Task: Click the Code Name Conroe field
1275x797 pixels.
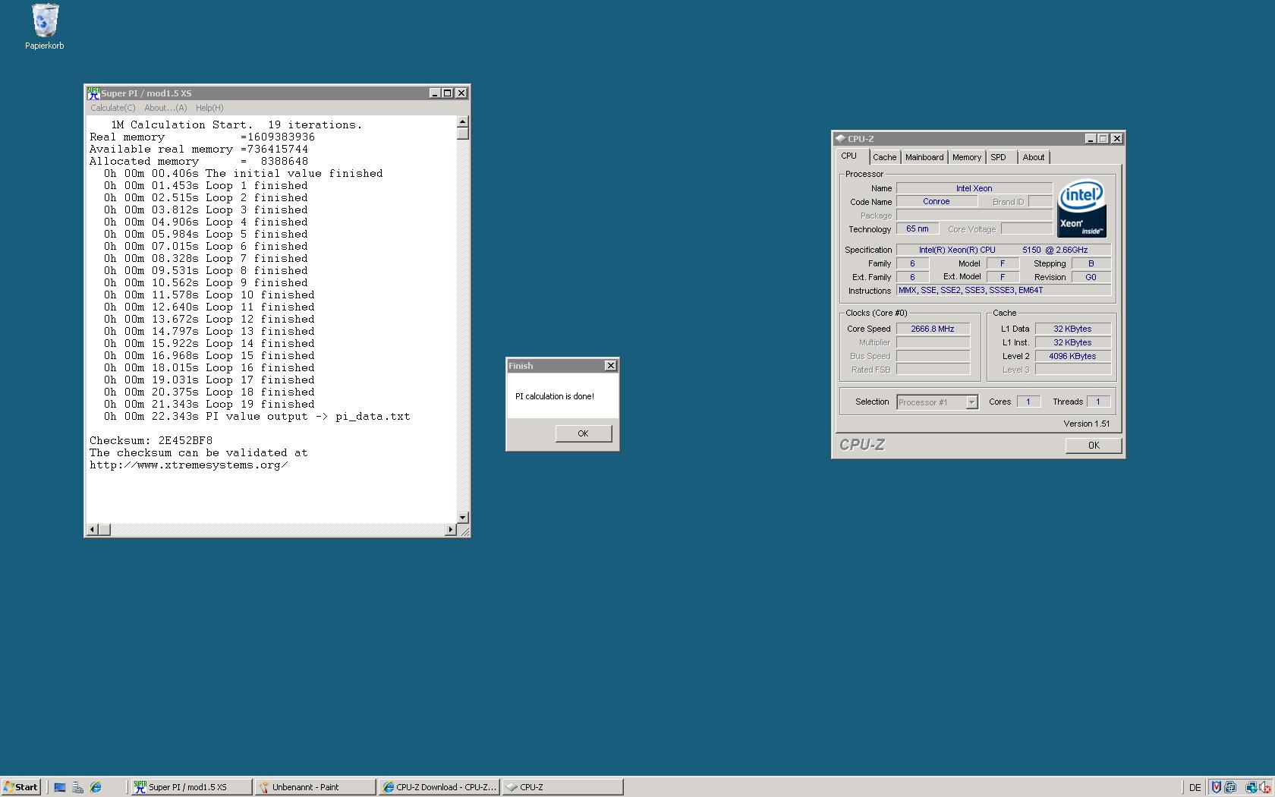Action: [936, 202]
